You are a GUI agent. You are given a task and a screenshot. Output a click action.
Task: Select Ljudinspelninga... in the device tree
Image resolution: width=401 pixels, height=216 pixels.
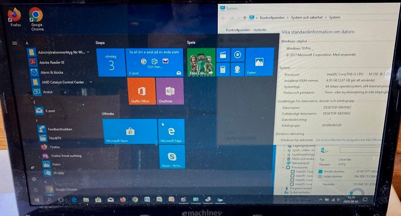click(x=303, y=154)
